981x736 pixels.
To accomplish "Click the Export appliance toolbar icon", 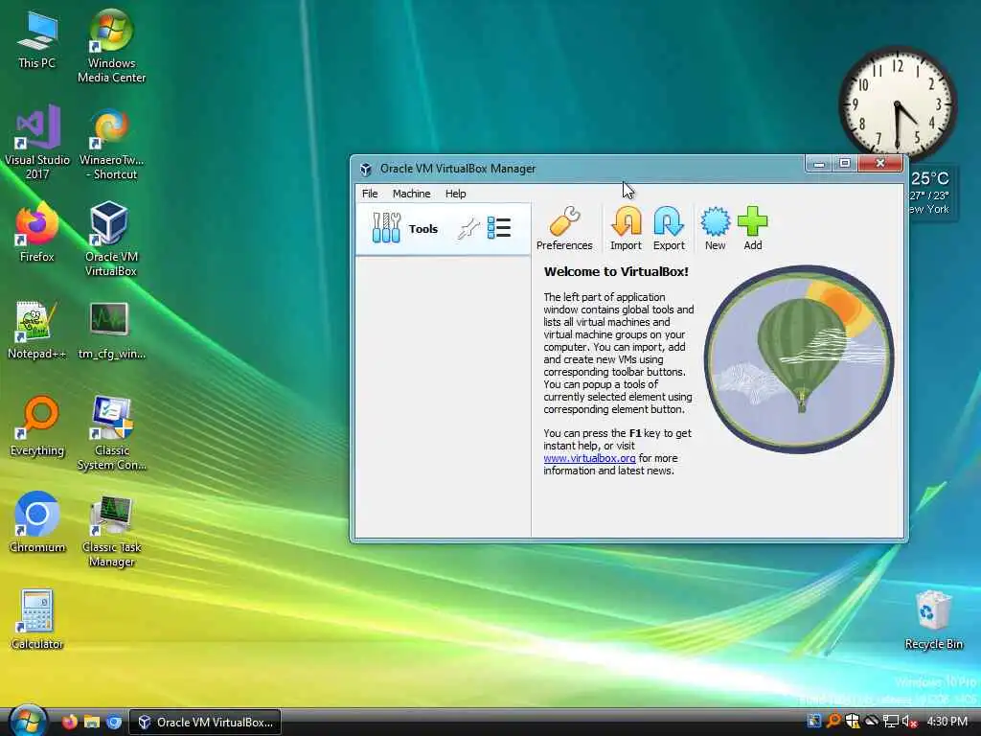I will click(668, 228).
